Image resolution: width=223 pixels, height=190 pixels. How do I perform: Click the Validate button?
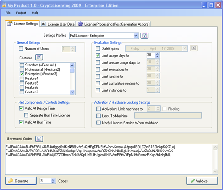pyautogui.click(x=202, y=181)
